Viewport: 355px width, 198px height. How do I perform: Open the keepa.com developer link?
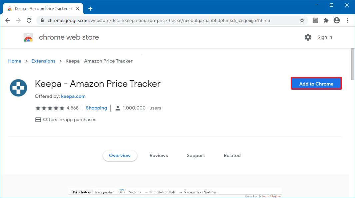pos(73,96)
